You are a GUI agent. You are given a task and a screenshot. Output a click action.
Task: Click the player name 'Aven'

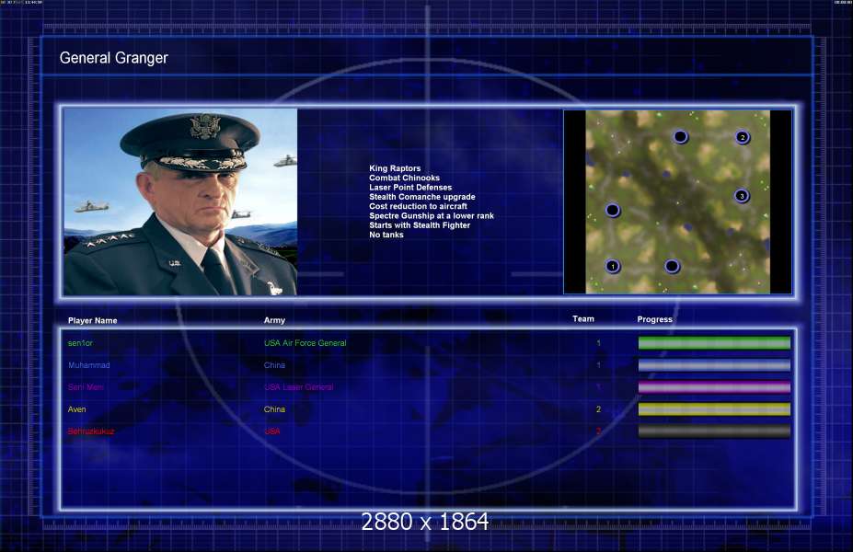click(x=76, y=409)
